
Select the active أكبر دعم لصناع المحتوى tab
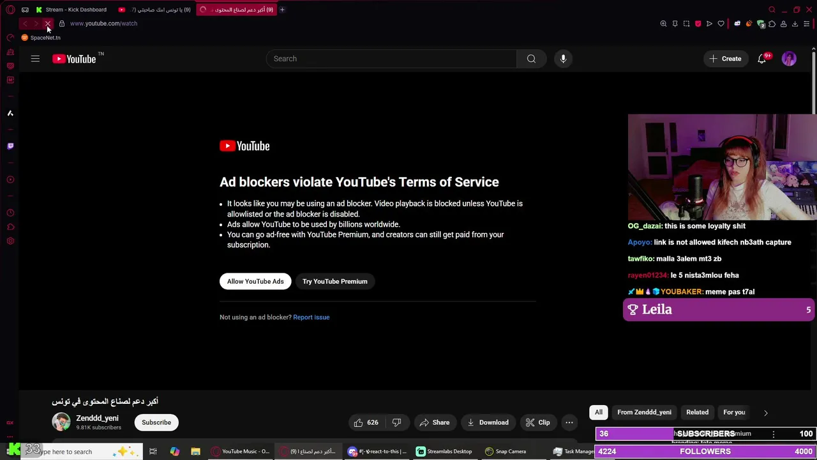pyautogui.click(x=237, y=10)
